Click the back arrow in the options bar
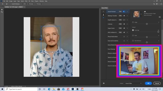 (x=3, y=4)
